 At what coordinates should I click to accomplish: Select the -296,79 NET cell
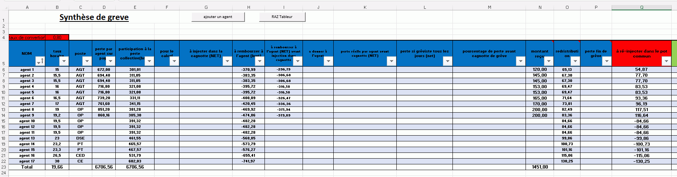click(284, 70)
